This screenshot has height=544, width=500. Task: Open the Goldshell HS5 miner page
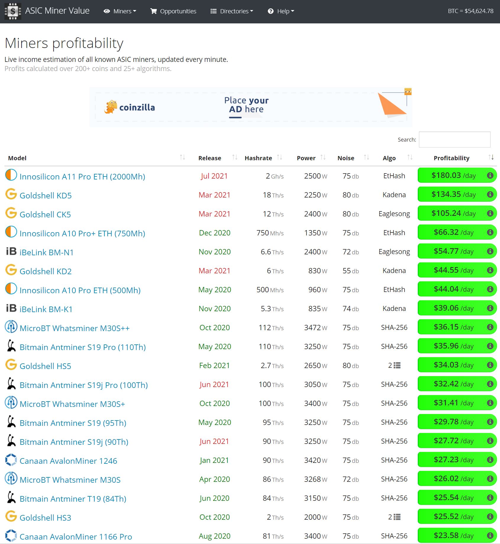(x=45, y=366)
